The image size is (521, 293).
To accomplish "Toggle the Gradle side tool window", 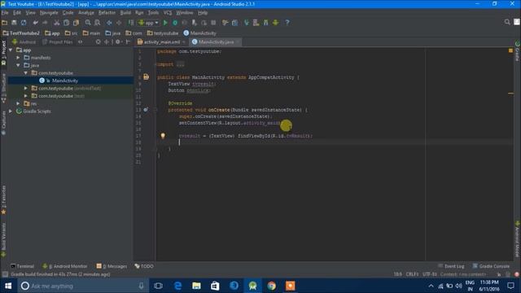I will pyautogui.click(x=518, y=51).
